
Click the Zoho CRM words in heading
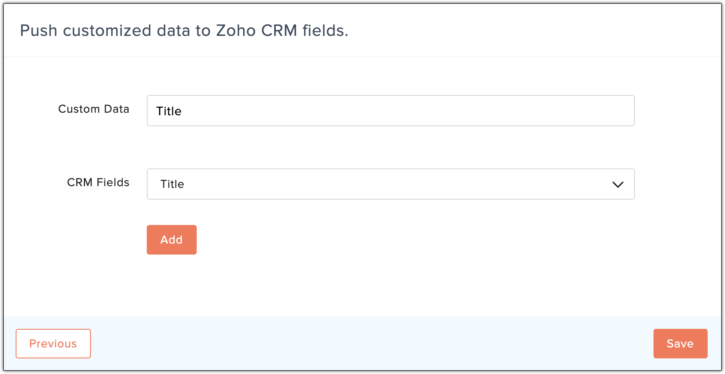pyautogui.click(x=257, y=31)
